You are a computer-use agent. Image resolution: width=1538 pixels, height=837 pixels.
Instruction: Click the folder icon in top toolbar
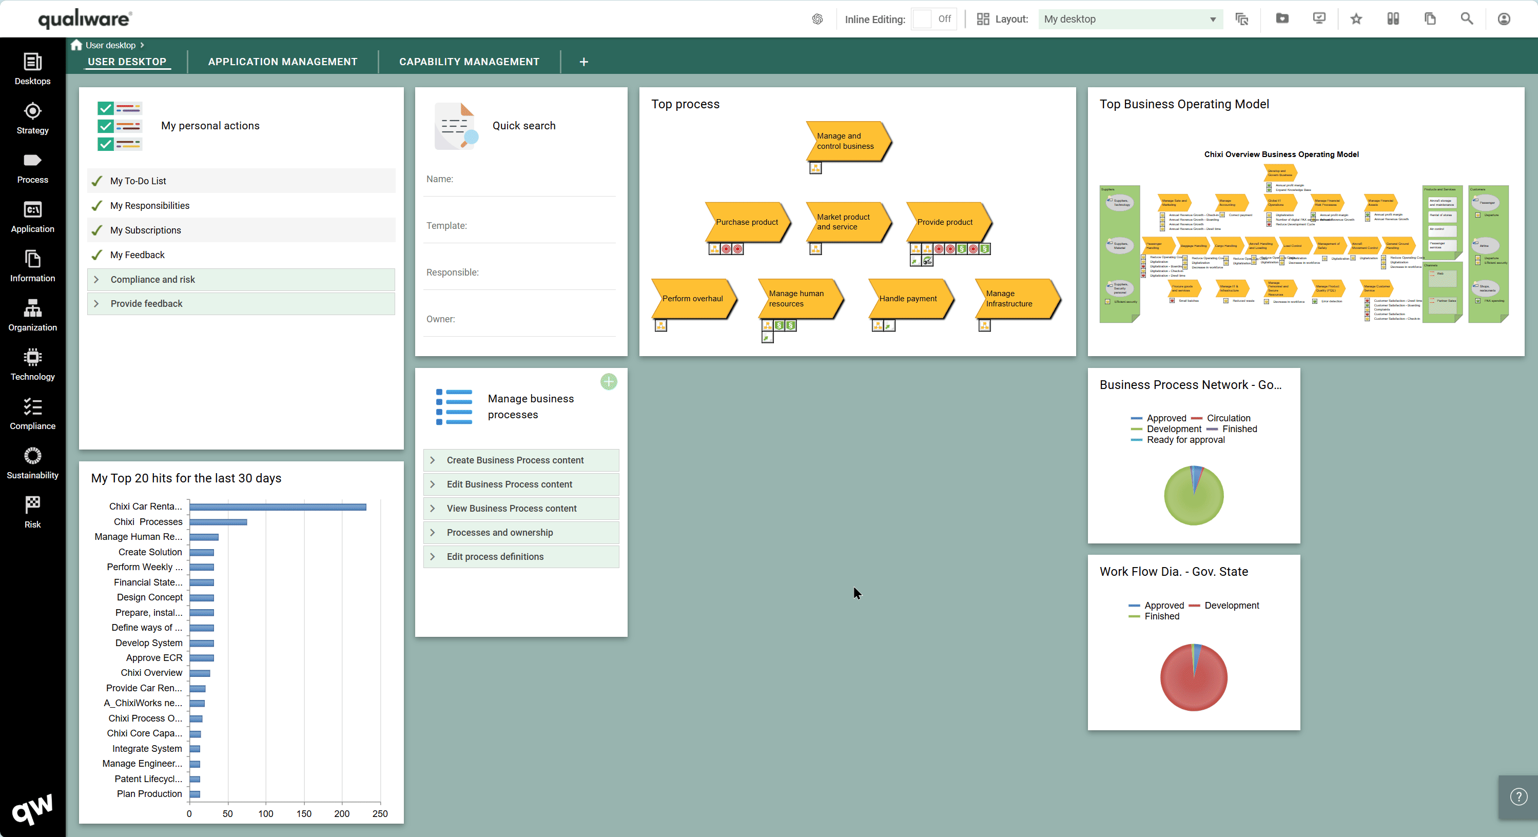[x=1282, y=18]
